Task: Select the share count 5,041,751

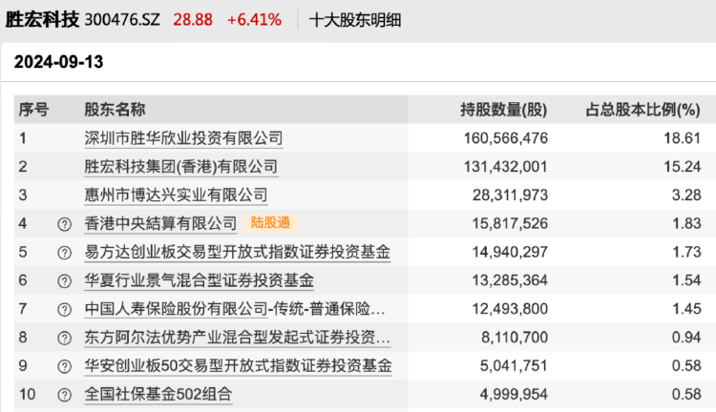Action: pos(514,366)
